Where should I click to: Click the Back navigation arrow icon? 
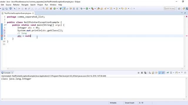point(126,8)
